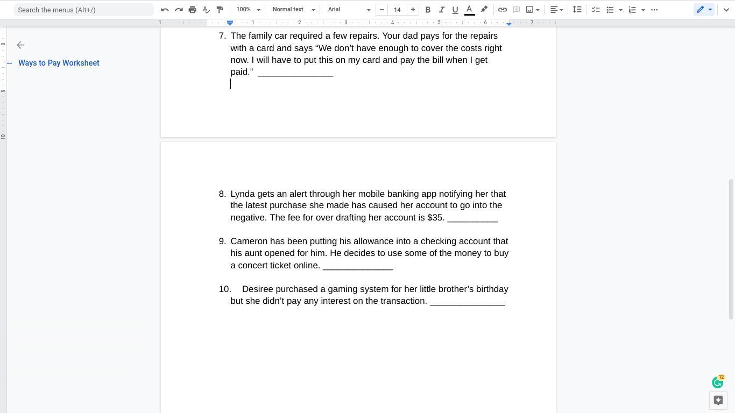Close the document outline with back arrow

[x=20, y=45]
